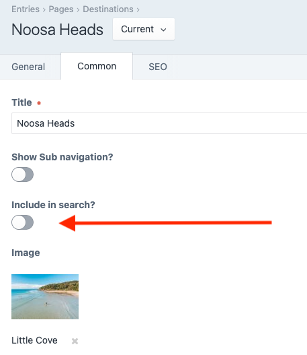
Task: Go to Entries in the breadcrumb
Action: tap(26, 9)
